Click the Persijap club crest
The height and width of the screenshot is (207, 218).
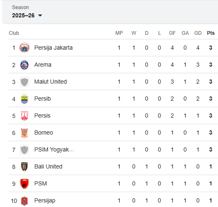tap(24, 201)
